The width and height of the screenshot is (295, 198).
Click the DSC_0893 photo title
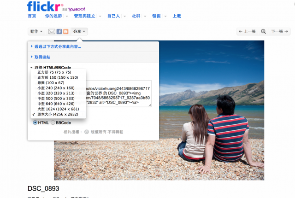tap(43, 188)
